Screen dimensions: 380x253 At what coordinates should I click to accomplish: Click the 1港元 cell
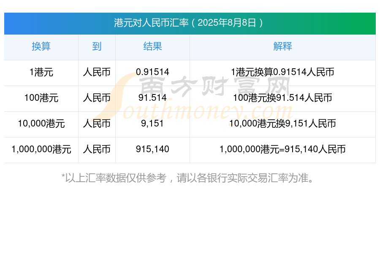click(x=41, y=72)
